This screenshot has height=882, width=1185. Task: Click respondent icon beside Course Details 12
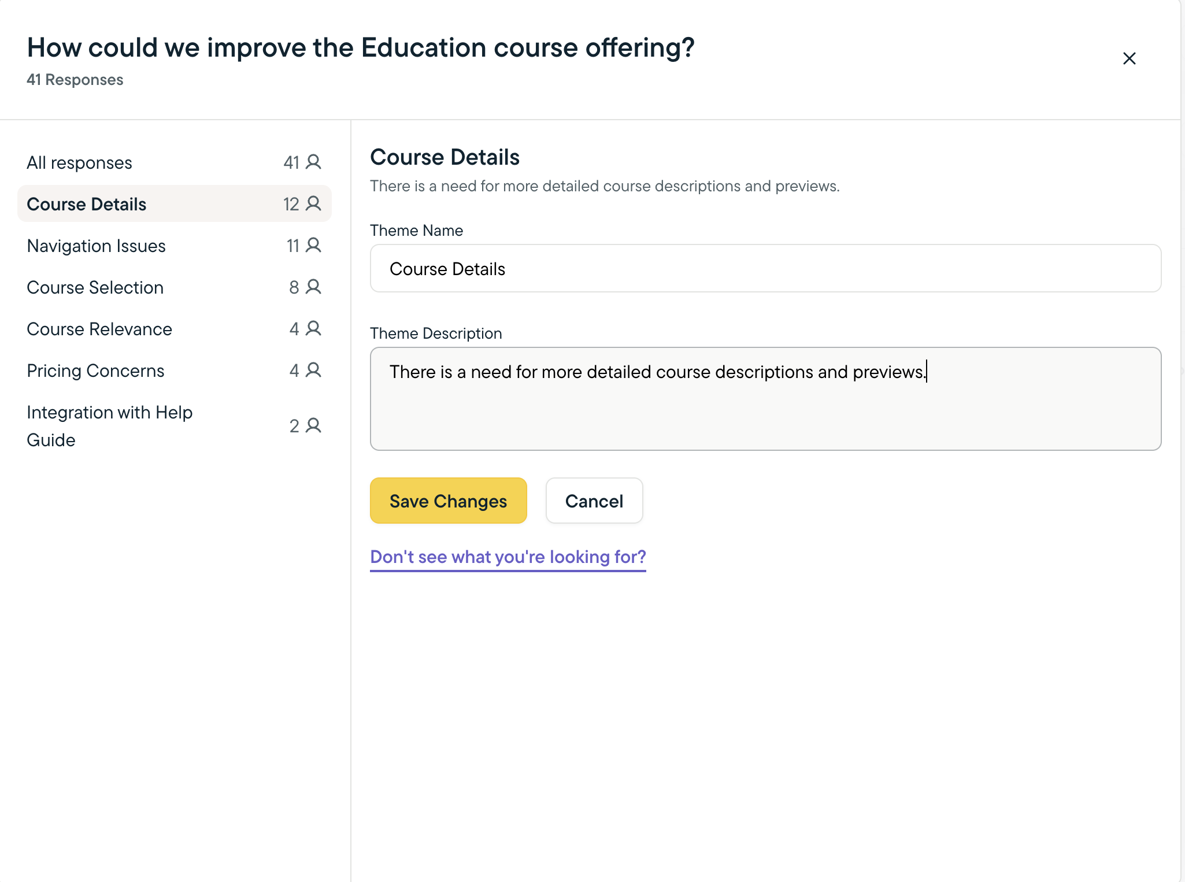pos(313,203)
